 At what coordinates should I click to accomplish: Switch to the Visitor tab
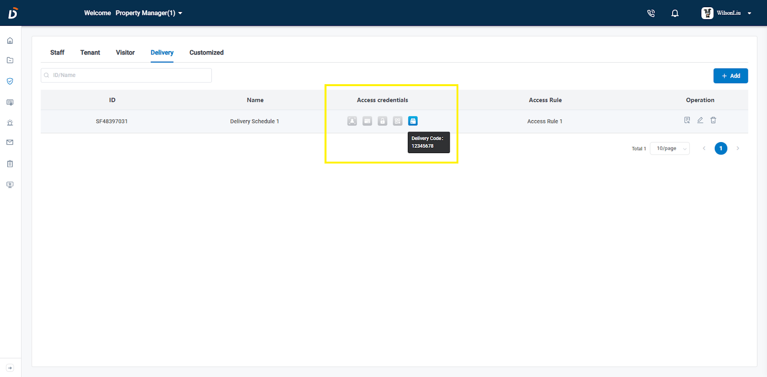coord(125,53)
